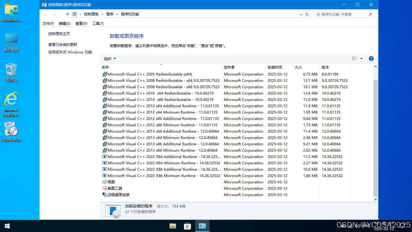Open the Windows Start button
The image size is (412, 232).
point(7,226)
